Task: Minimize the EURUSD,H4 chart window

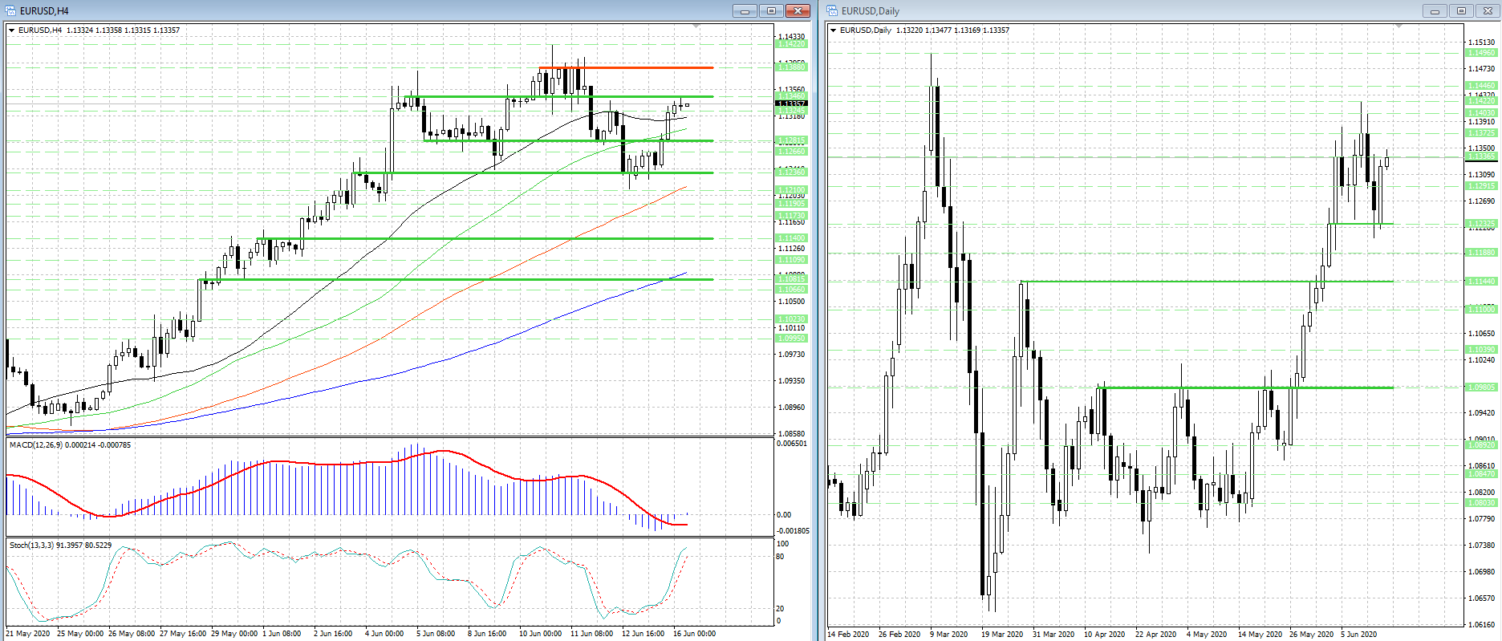Action: click(745, 10)
